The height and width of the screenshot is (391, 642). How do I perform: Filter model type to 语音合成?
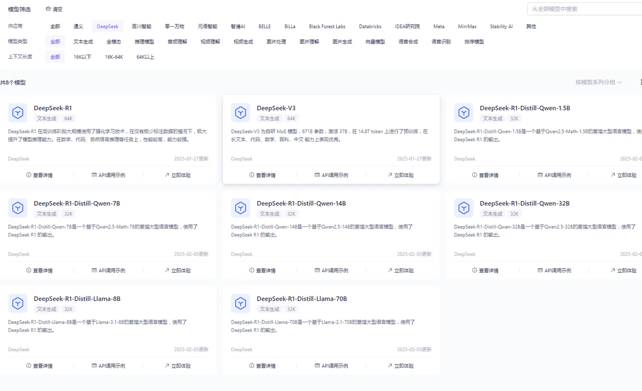coord(408,42)
